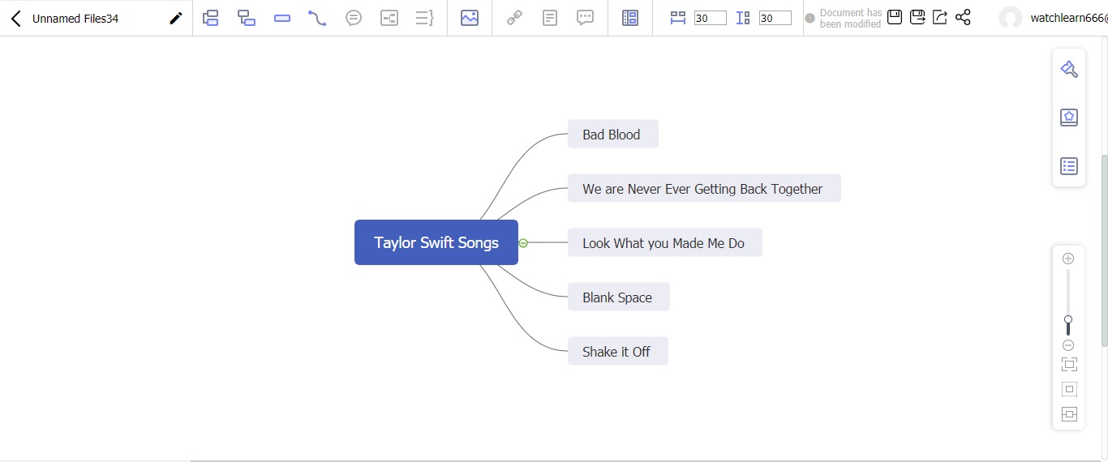The width and height of the screenshot is (1108, 462).
Task: Add a note to the topic
Action: point(550,18)
